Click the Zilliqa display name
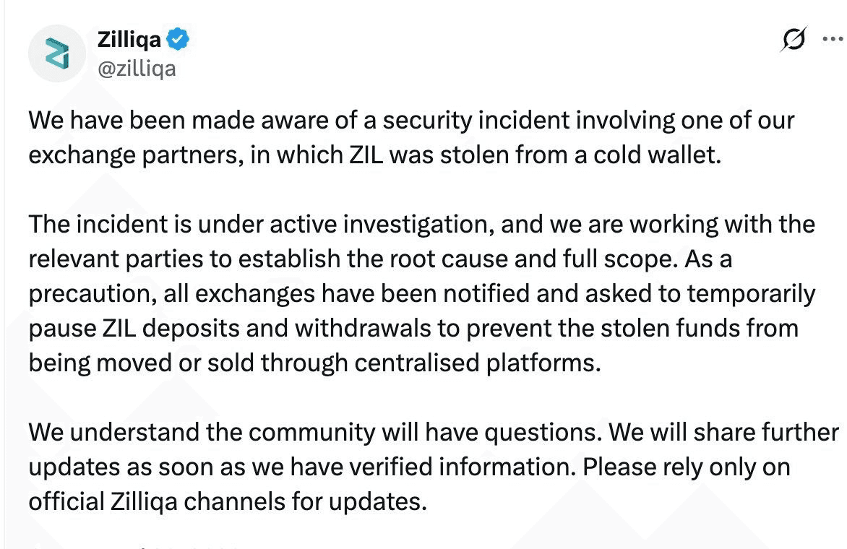 click(129, 40)
